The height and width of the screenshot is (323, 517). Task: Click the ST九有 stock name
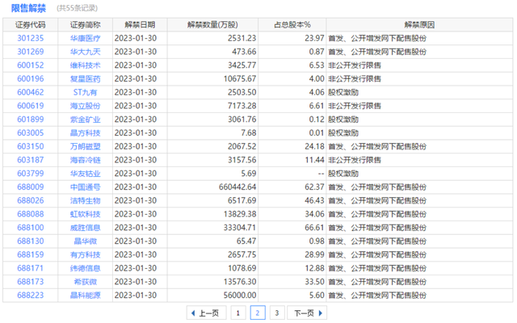pyautogui.click(x=85, y=92)
